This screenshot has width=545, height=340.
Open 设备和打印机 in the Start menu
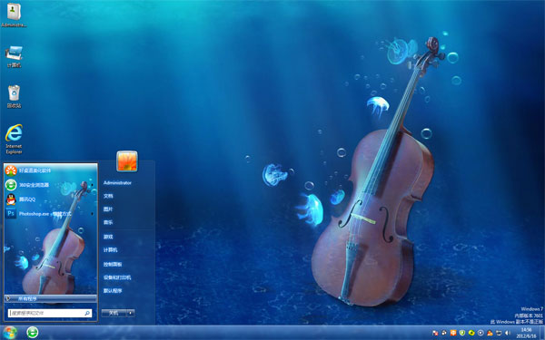[x=117, y=277]
